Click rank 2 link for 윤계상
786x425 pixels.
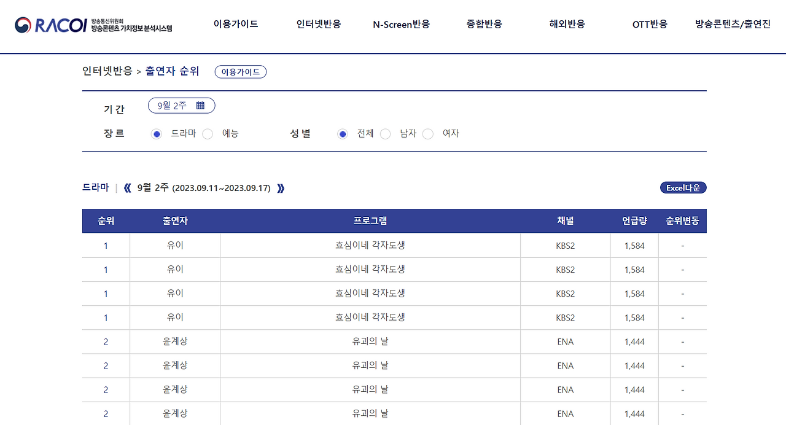click(105, 341)
